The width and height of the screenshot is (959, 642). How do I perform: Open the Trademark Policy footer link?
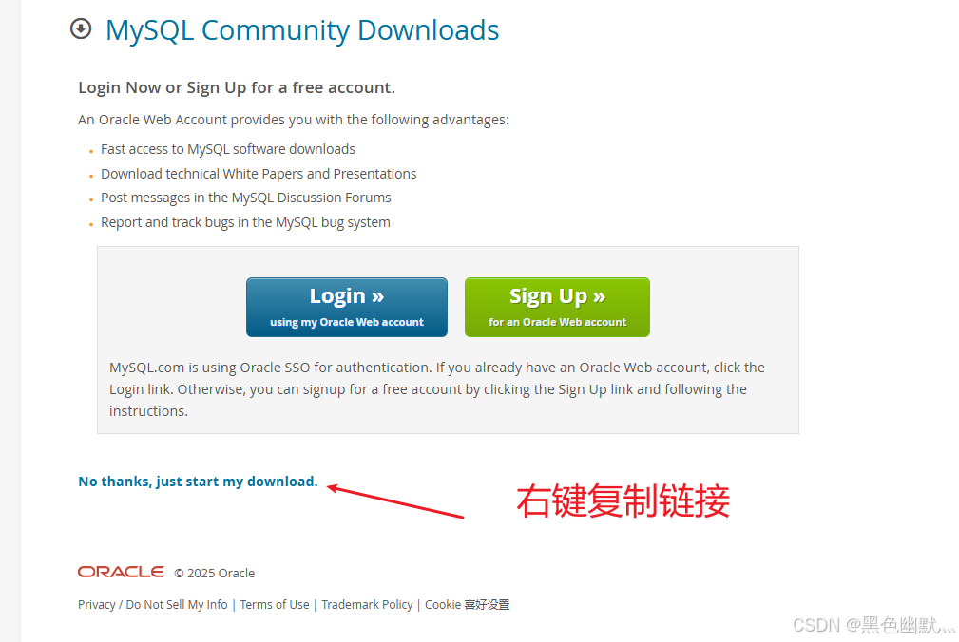click(x=367, y=604)
